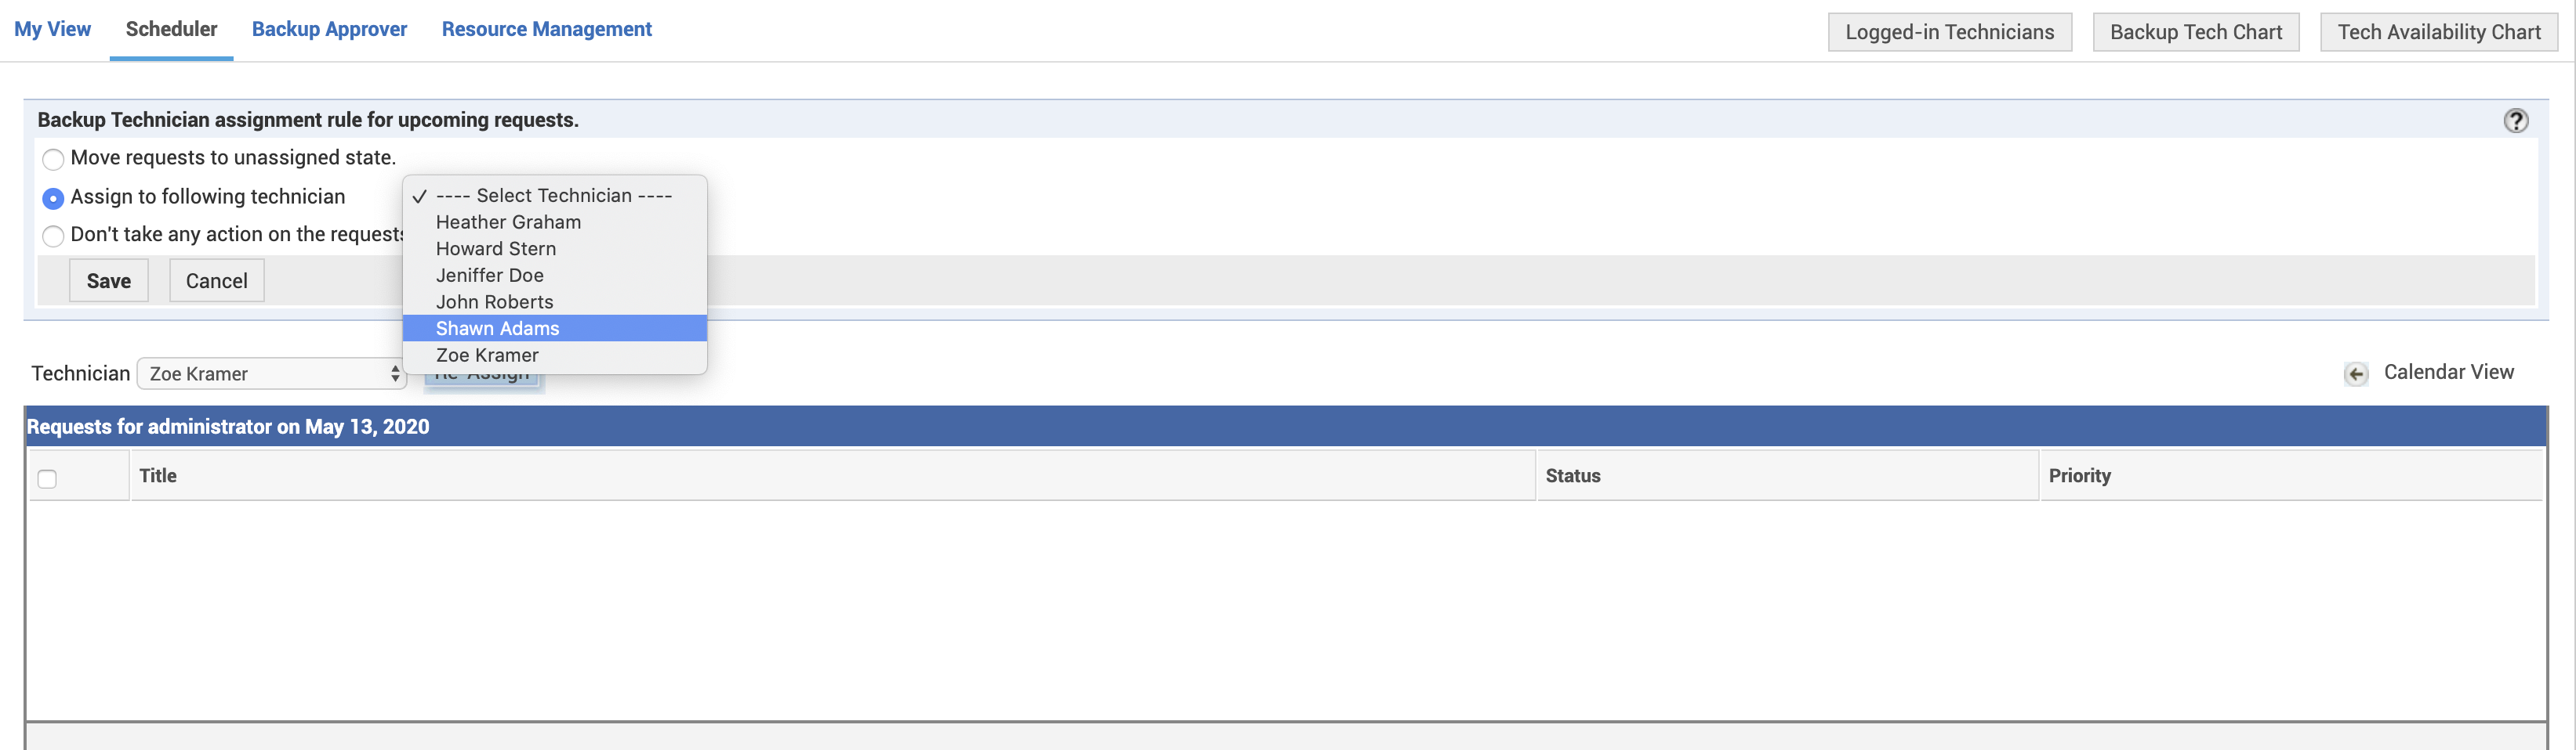Select Howard Stern from the list

496,249
